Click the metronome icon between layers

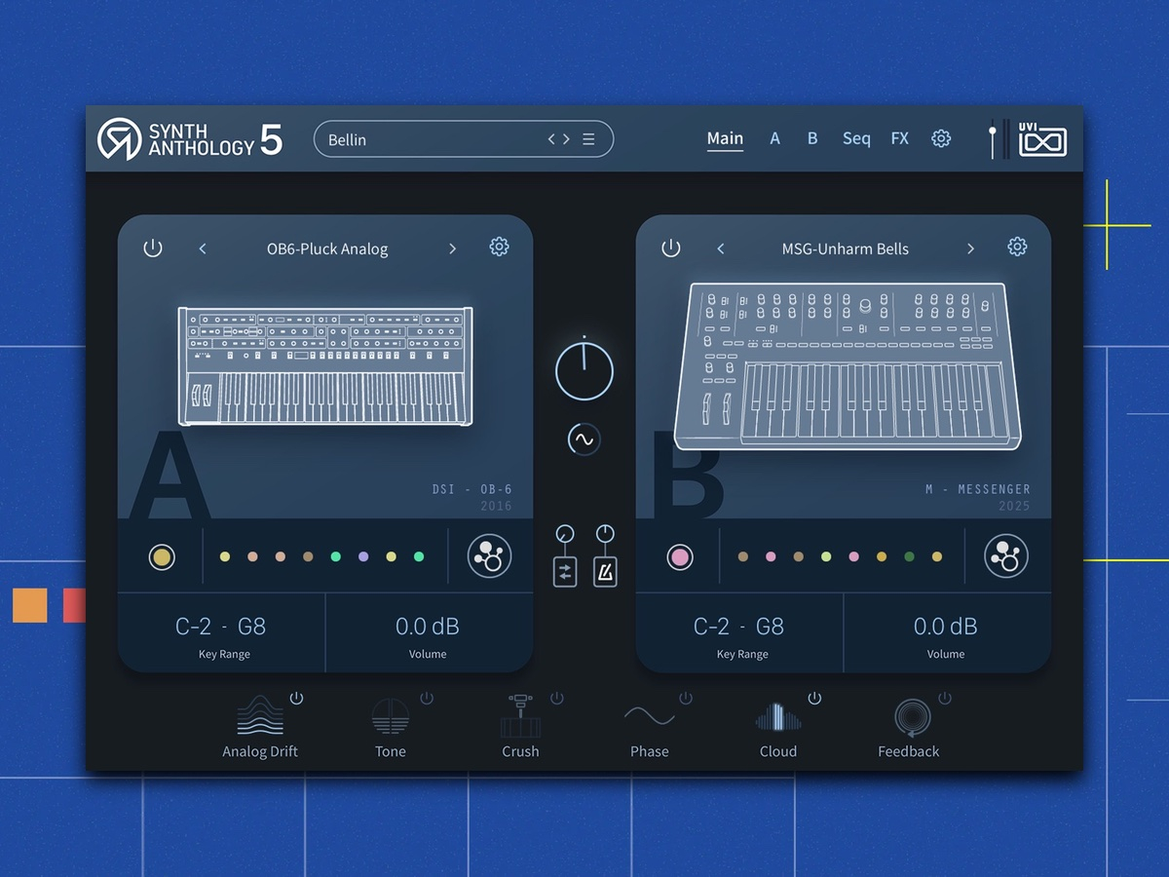[605, 571]
